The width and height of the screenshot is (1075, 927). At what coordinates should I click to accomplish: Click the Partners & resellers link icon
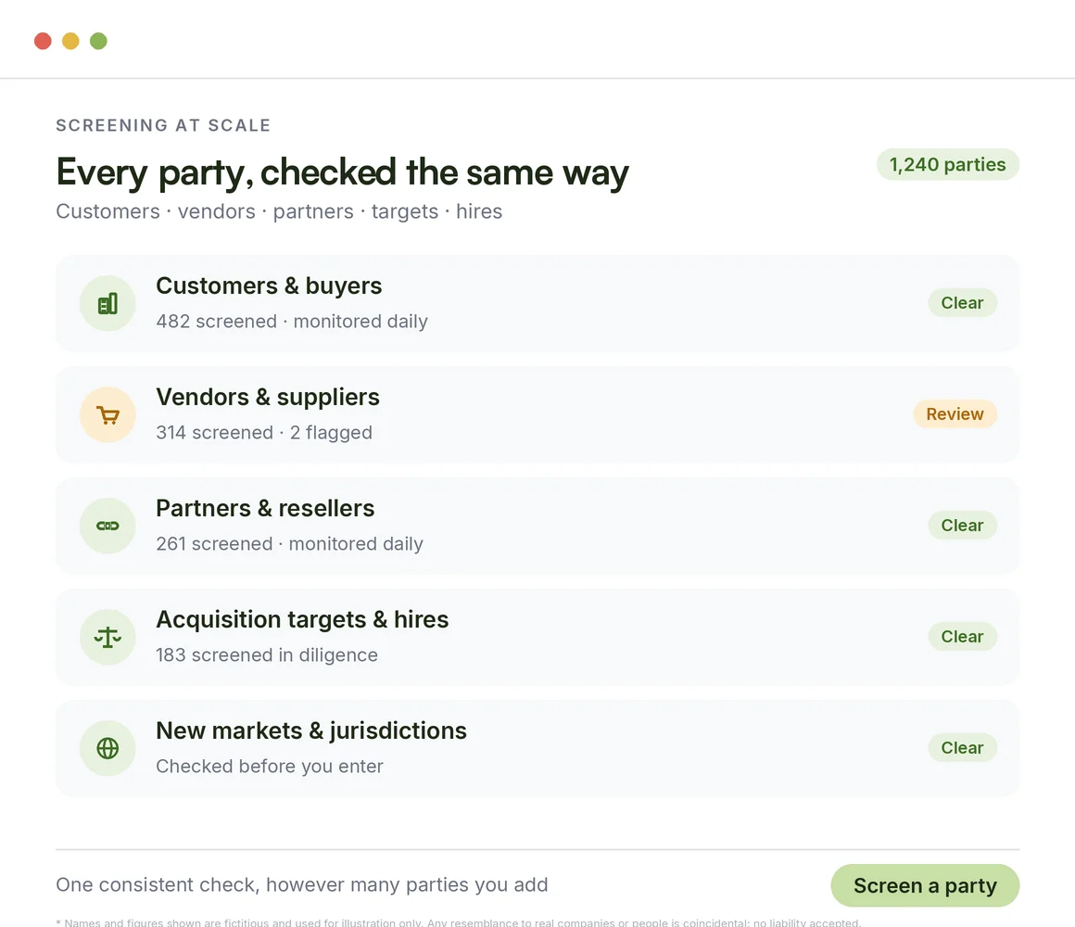[x=107, y=526]
